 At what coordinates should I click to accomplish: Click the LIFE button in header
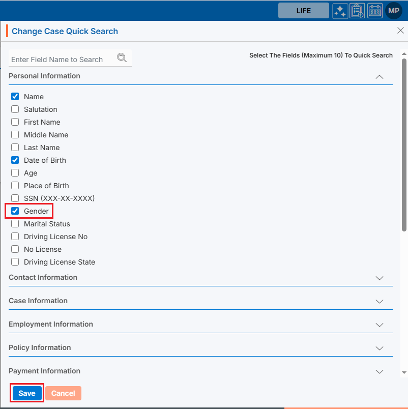click(303, 11)
